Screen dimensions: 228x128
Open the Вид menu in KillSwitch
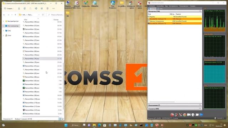pos(166,6)
